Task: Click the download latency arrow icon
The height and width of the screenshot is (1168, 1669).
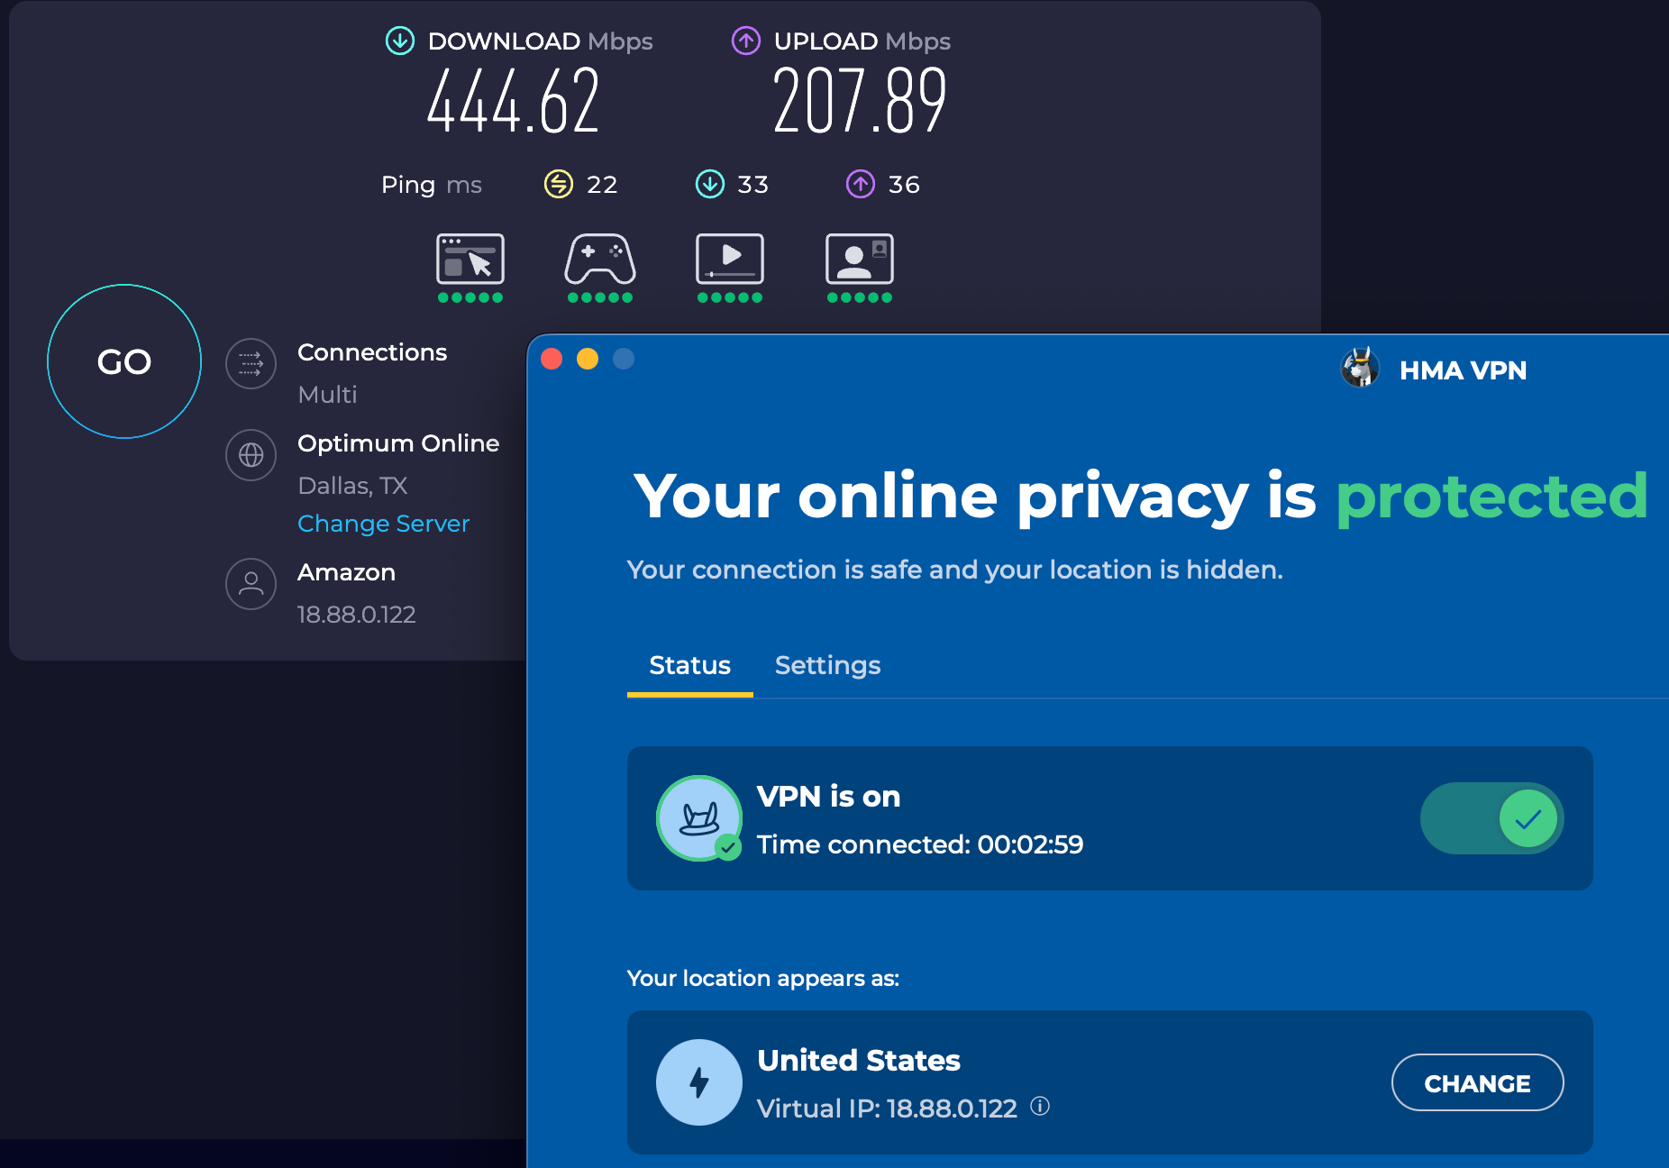Action: pos(711,184)
